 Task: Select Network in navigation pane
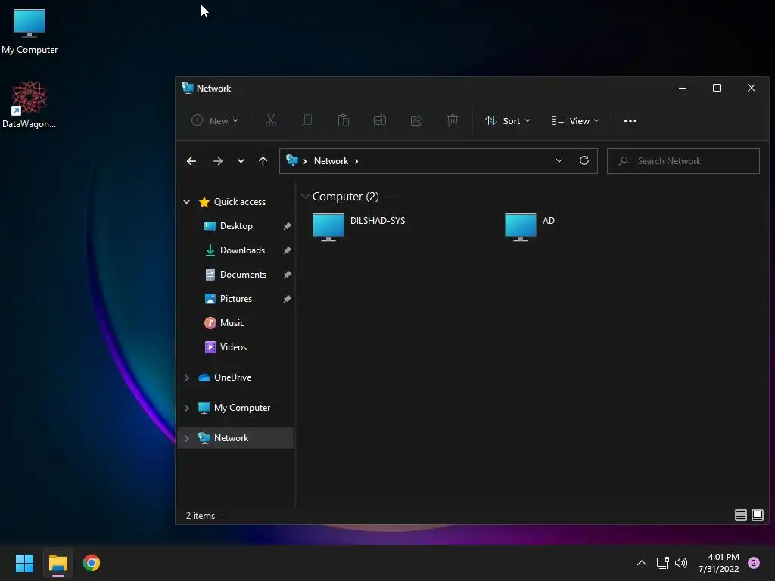click(235, 438)
